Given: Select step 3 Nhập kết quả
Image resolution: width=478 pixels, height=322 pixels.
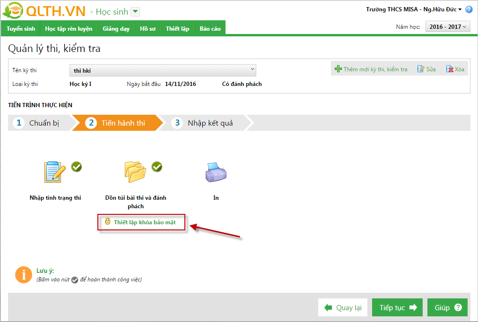Looking at the screenshot, I should point(202,123).
